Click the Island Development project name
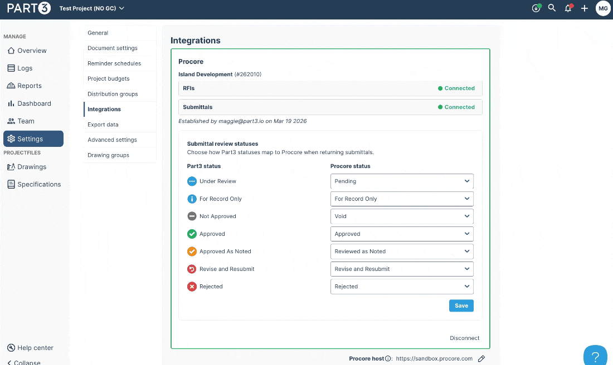The width and height of the screenshot is (613, 365). tap(205, 74)
